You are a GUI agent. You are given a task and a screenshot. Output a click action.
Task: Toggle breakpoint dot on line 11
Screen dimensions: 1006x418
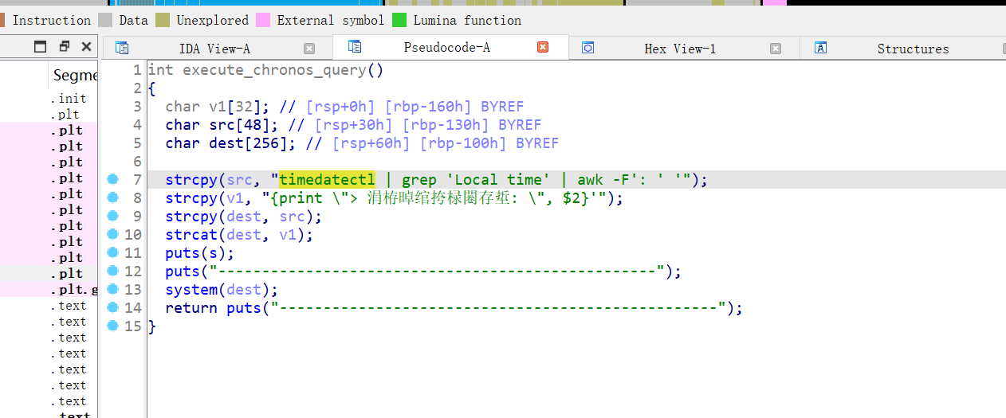pyautogui.click(x=112, y=252)
